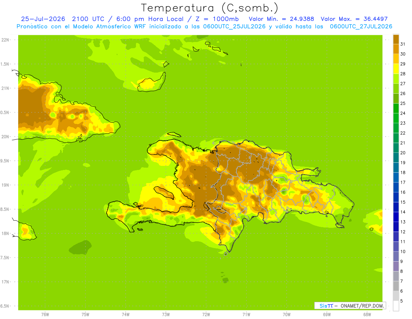Click the "76W" longitude axis label
Viewport: 412px width, 319px height.
[45, 315]
